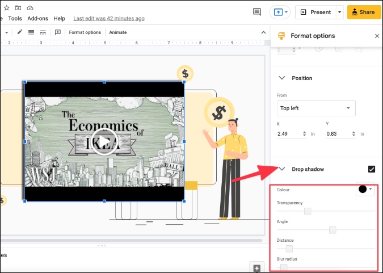
Task: Open the Tools menu
Action: [x=15, y=19]
